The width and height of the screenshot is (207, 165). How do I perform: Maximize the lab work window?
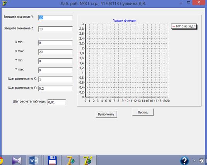(189, 2)
